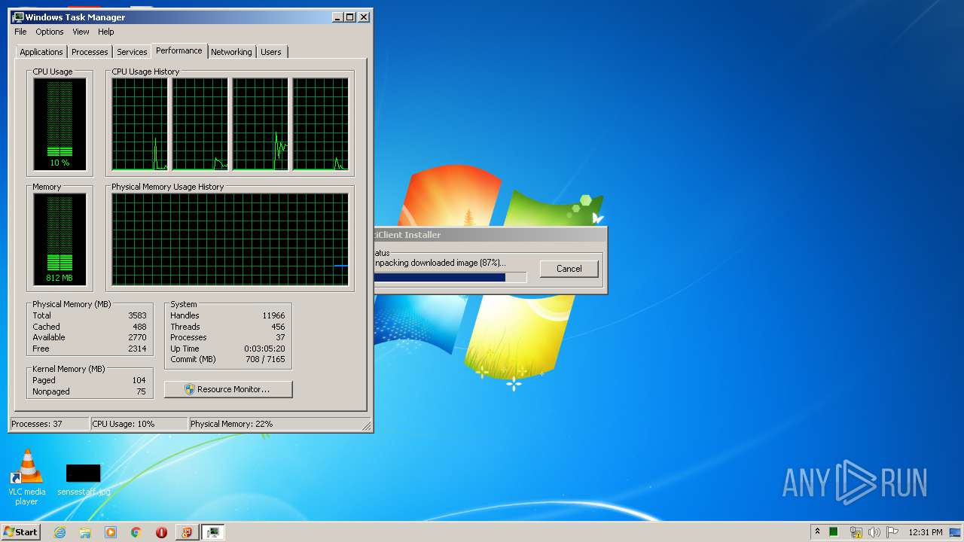Image resolution: width=964 pixels, height=542 pixels.
Task: Click the Memory 812 MB gauge
Action: point(59,239)
